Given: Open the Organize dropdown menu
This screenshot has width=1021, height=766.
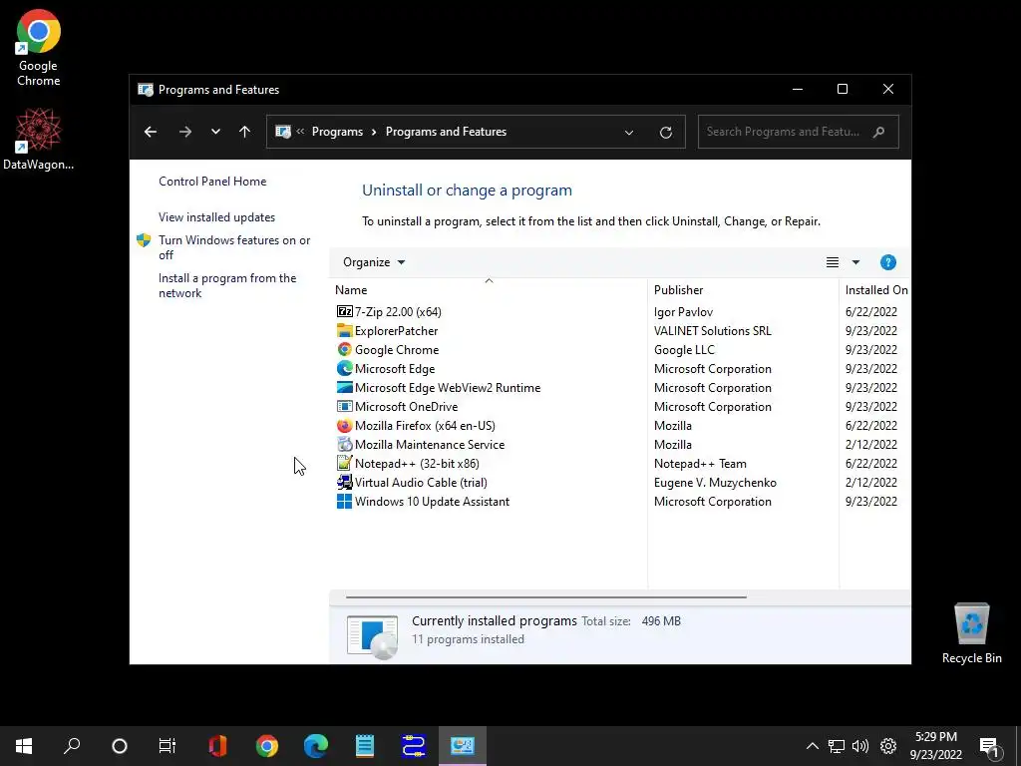Looking at the screenshot, I should coord(374,262).
